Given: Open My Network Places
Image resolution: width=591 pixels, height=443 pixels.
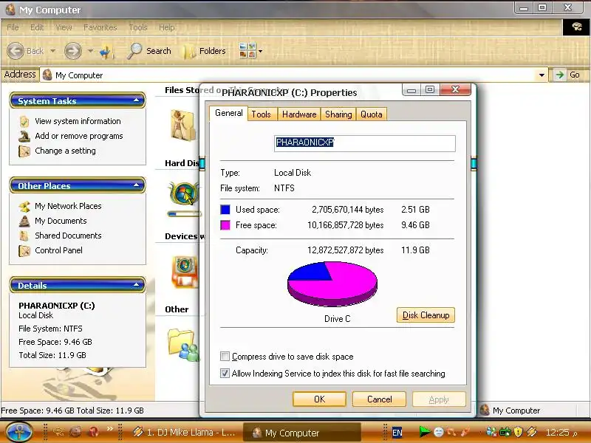Looking at the screenshot, I should click(x=68, y=206).
